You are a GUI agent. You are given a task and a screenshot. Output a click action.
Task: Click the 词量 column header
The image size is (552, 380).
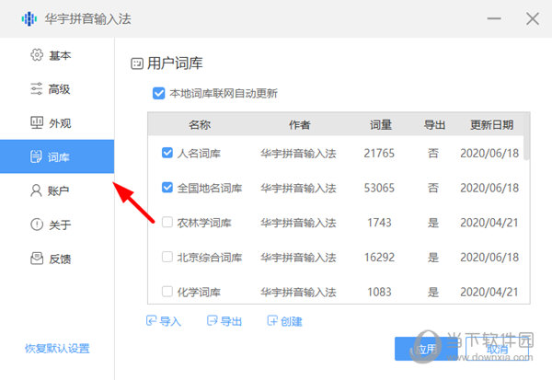coord(381,124)
